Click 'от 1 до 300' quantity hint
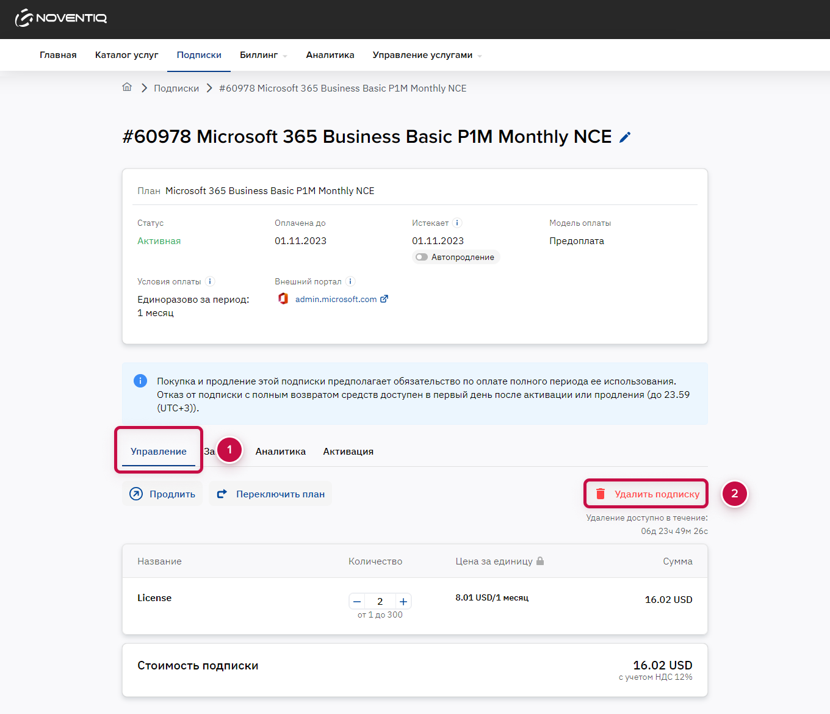 pos(380,615)
